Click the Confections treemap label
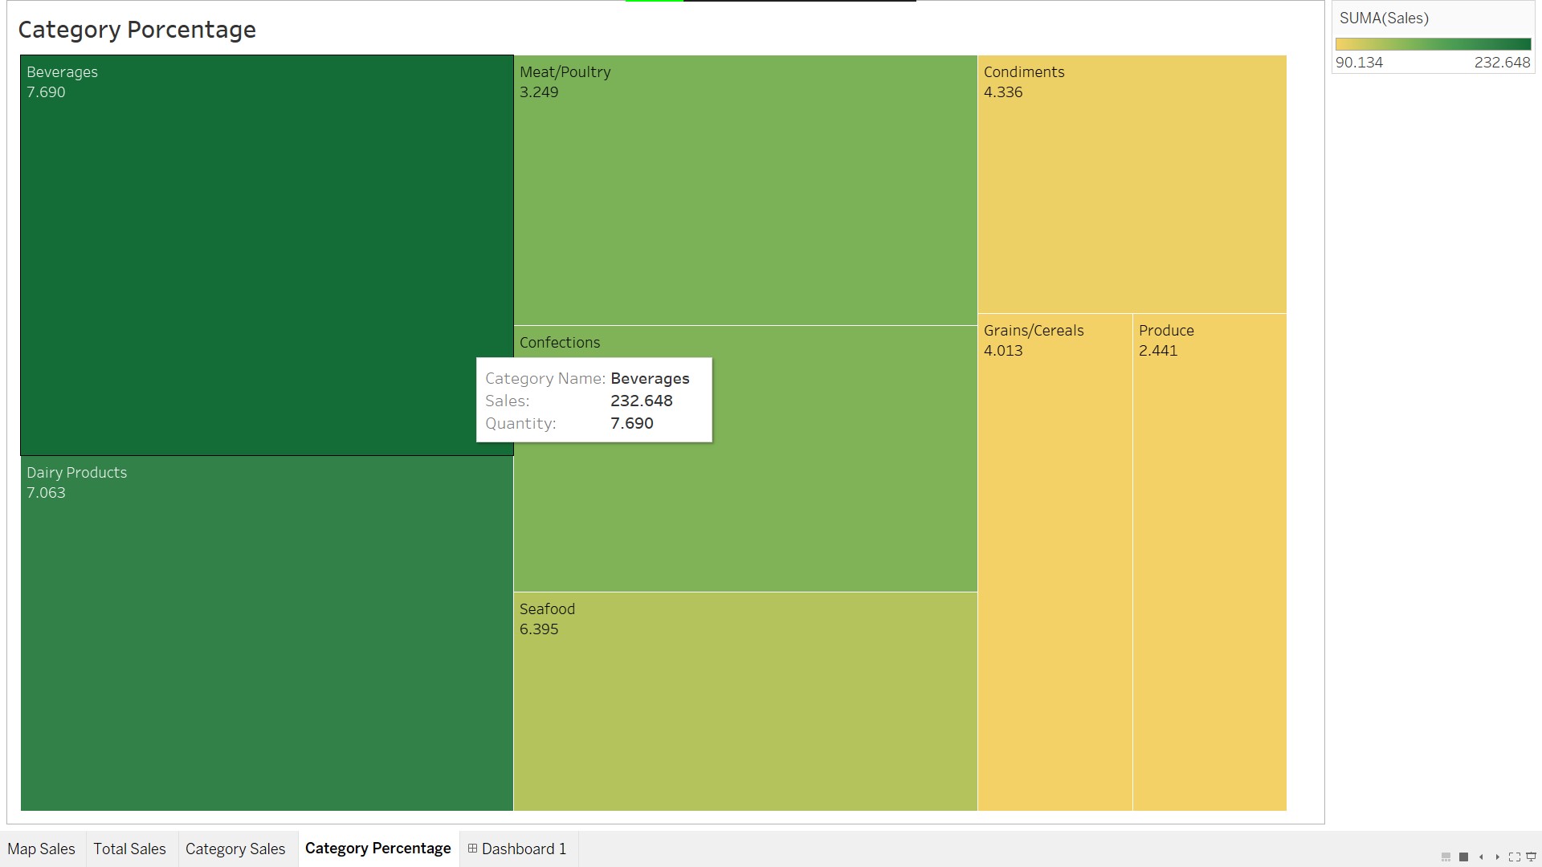Screen dimensions: 1542x867 point(560,343)
